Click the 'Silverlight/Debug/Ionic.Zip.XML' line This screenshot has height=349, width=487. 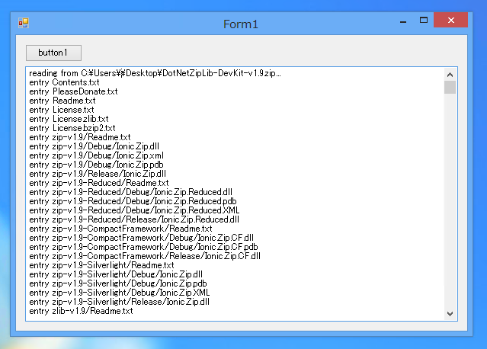click(x=120, y=293)
